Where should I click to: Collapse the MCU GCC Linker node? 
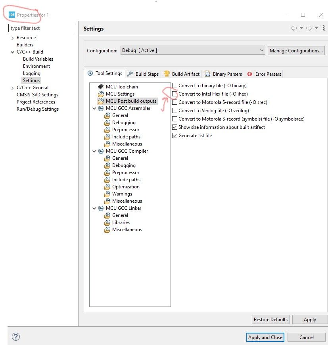[94, 208]
